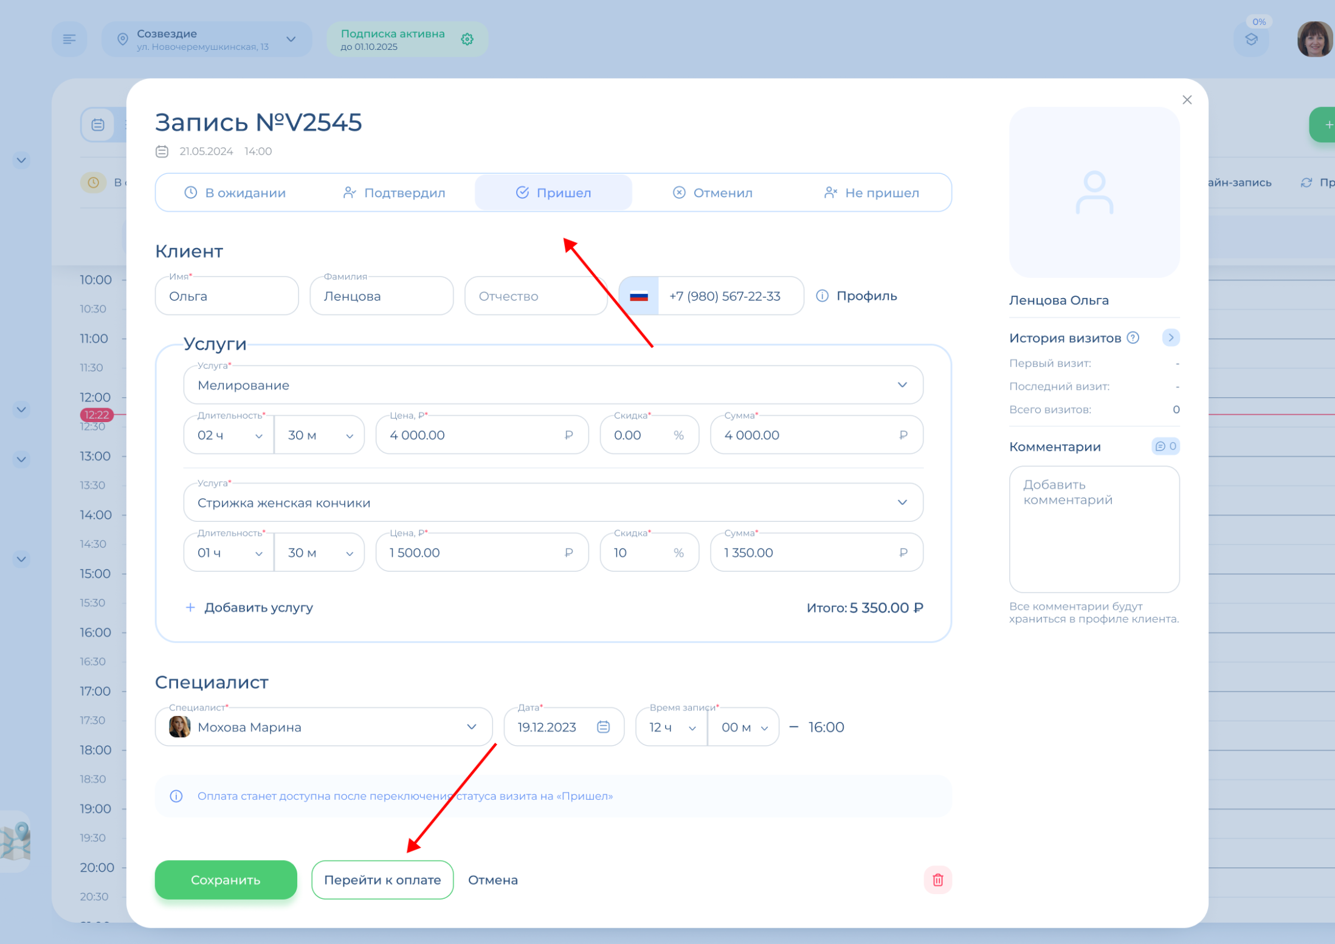Set status to В ожидании
1335x944 pixels.
235,193
